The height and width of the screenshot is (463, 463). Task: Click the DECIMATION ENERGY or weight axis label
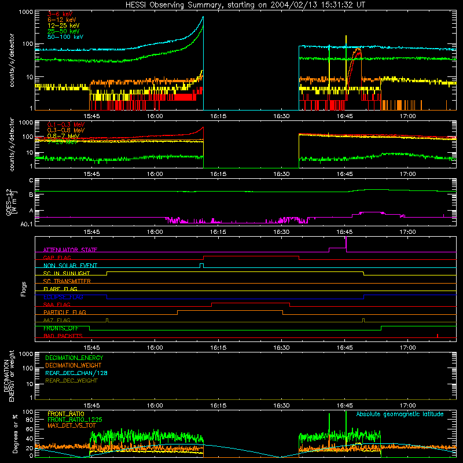tap(9, 376)
